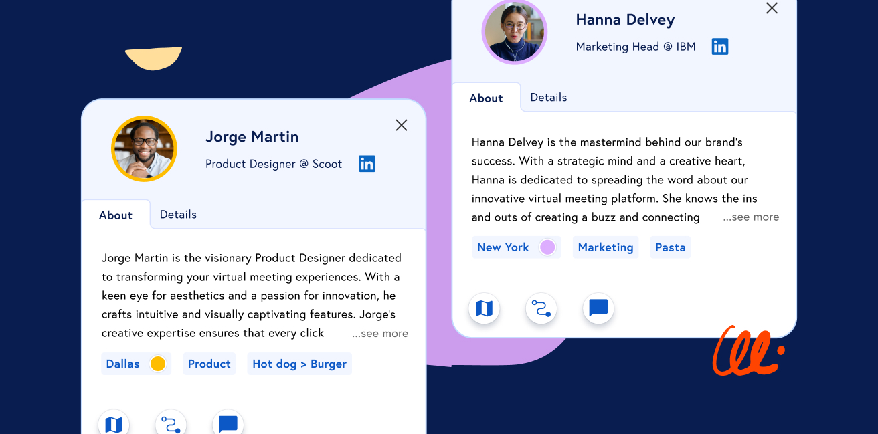Open Hanna Delvey's LinkedIn profile icon
The image size is (878, 434).
(719, 47)
